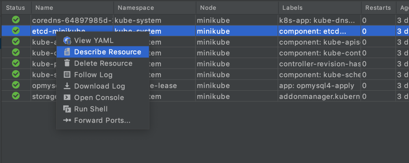Click the Status column header
The image size is (409, 163).
[x=16, y=8]
